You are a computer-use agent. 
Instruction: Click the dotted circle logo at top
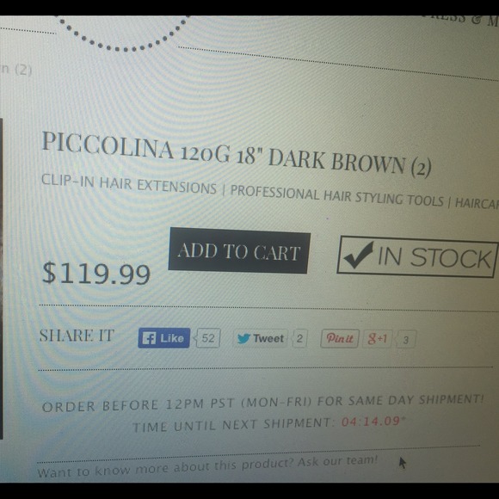tap(124, 34)
